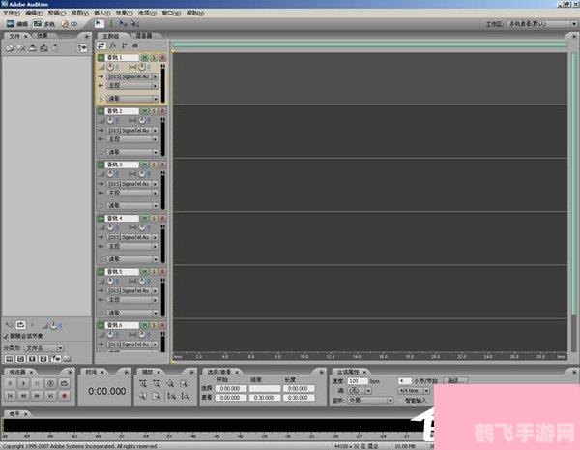Select the Move/Copy Clip tool
The width and height of the screenshot is (580, 450).
pyautogui.click(x=123, y=24)
